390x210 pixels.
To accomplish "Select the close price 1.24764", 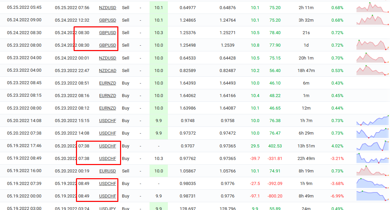I will click(228, 20).
